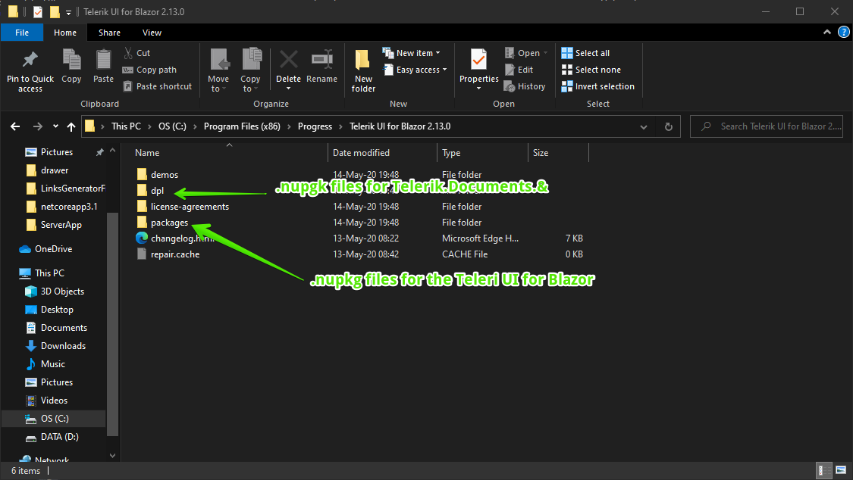Select ServerApp in navigation pane
Image resolution: width=853 pixels, height=480 pixels.
coord(61,225)
